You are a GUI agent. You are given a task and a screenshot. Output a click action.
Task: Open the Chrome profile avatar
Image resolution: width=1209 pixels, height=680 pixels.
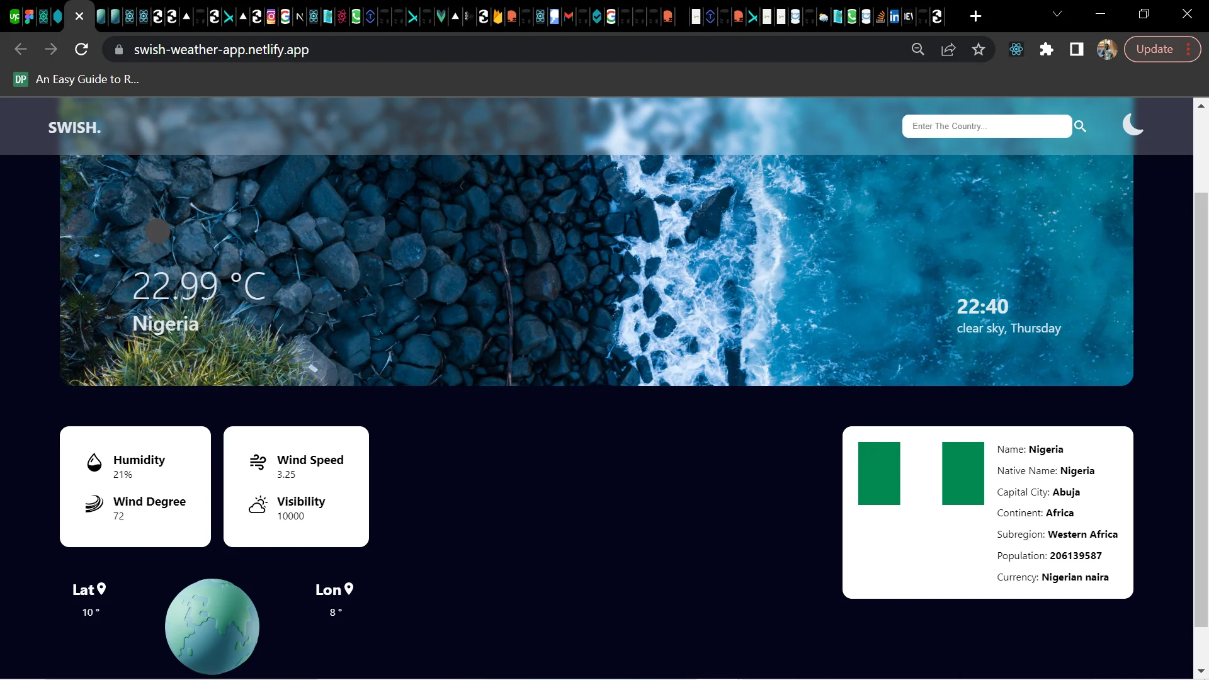[x=1106, y=49]
